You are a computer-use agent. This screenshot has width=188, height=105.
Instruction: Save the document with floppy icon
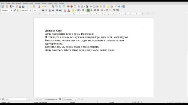(11, 6)
